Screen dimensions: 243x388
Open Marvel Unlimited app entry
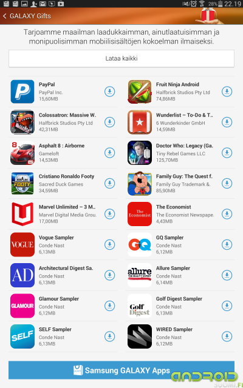coord(63,214)
